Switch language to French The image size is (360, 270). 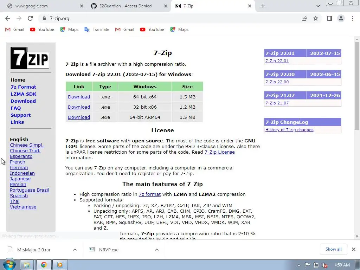coord(18,162)
